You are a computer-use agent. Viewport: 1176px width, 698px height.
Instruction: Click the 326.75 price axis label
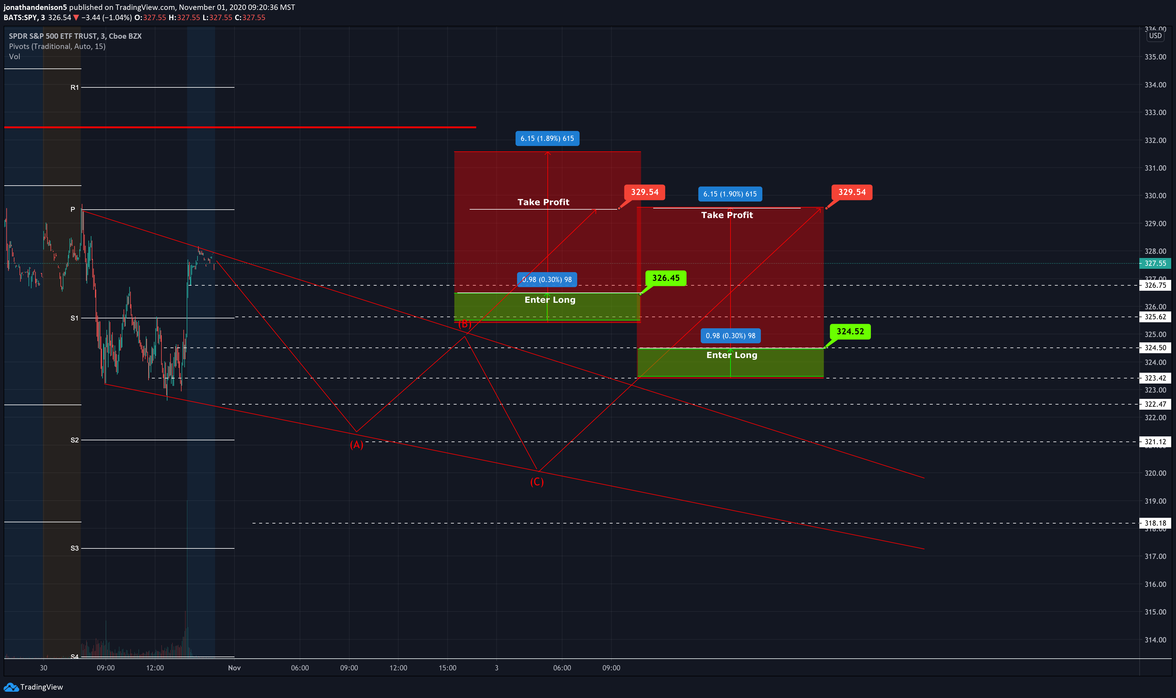pos(1155,285)
